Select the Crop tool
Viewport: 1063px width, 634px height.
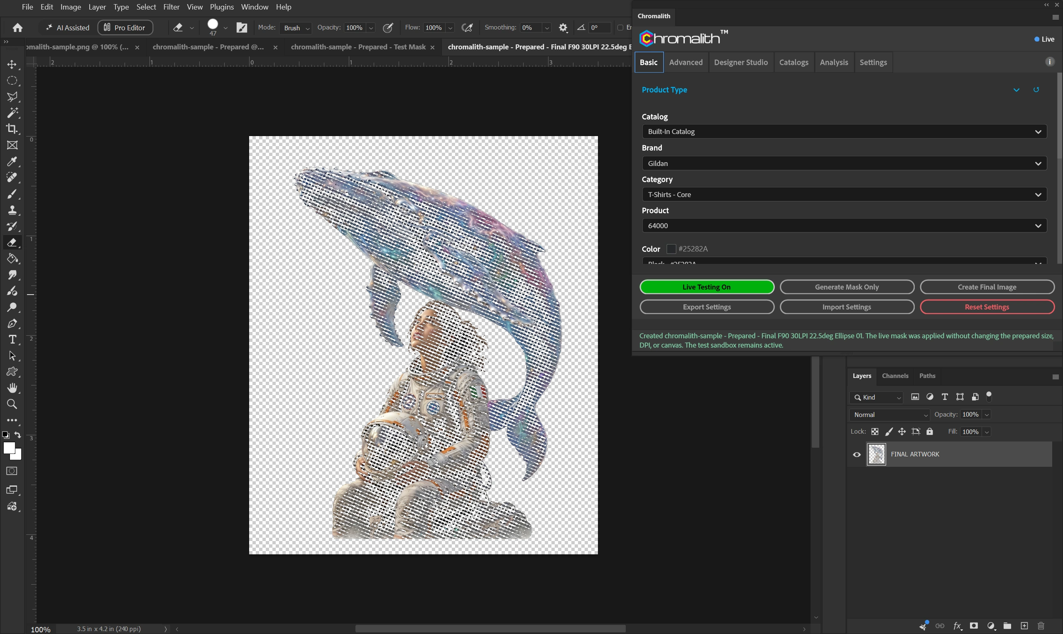click(x=12, y=129)
